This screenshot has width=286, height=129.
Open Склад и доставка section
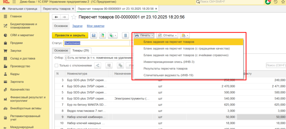23,59
